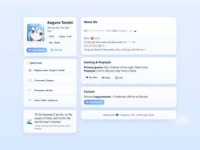200x150 pixels.
Task: Click the Contact heading
Action: 89,91
